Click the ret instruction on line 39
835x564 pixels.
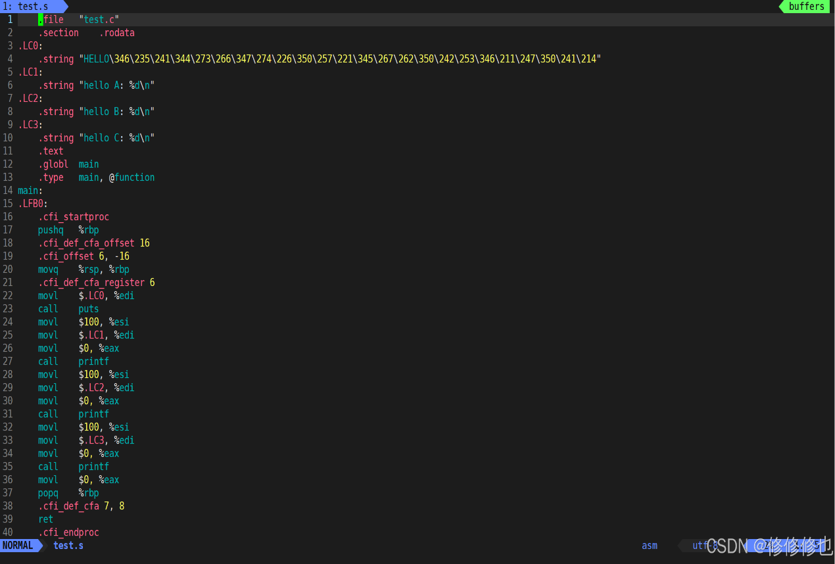point(45,519)
